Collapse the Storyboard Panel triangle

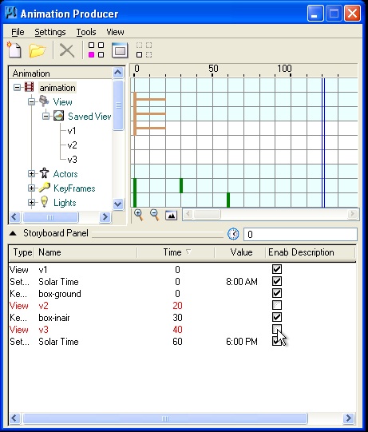pos(13,234)
